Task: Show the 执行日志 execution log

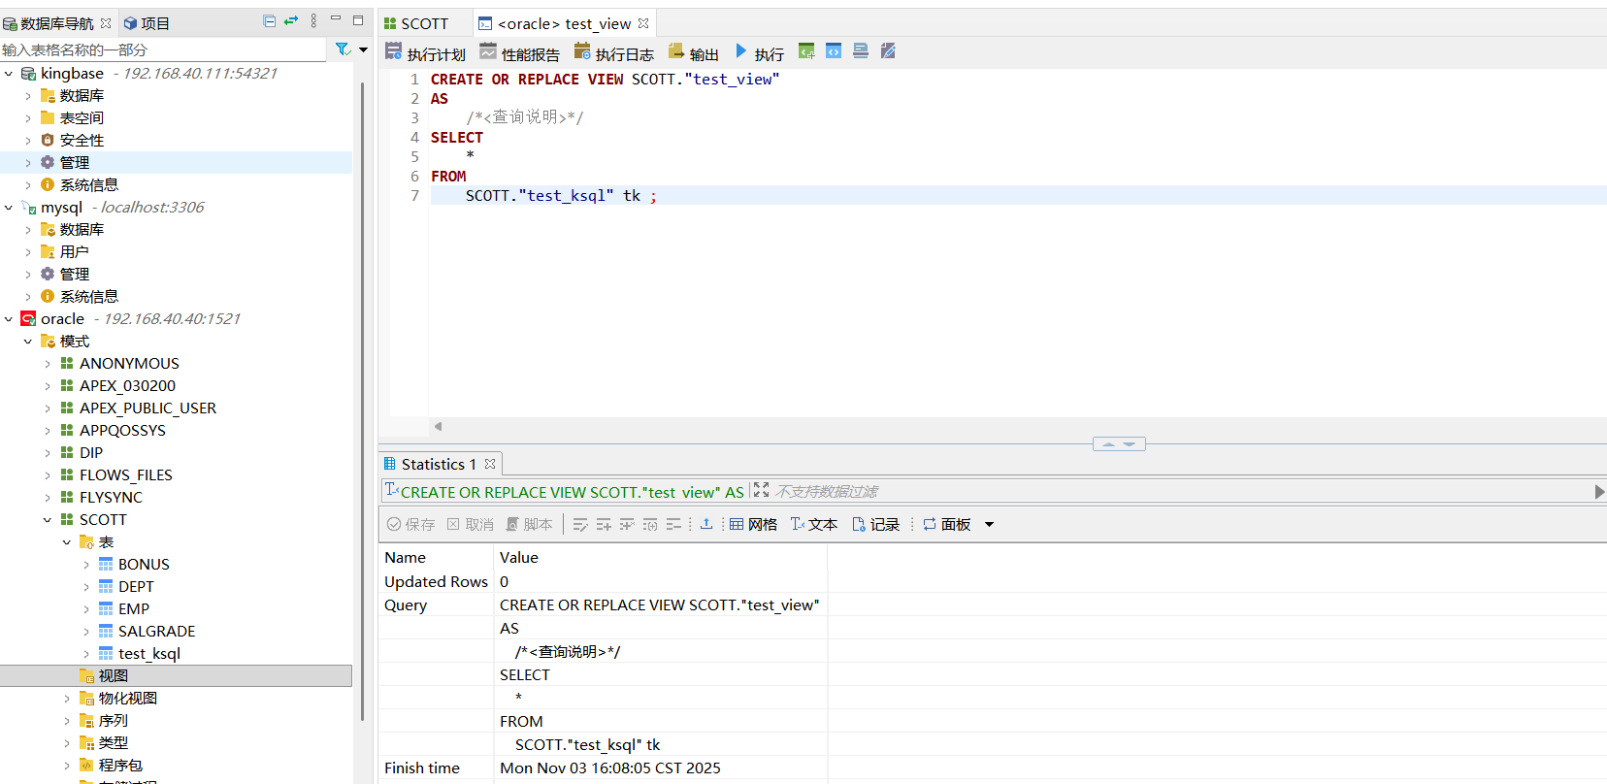Action: (x=613, y=53)
